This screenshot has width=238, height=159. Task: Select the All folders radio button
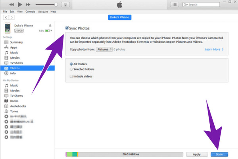pos(71,64)
